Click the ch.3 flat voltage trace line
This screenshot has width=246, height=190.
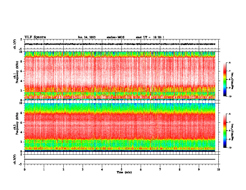point(120,159)
